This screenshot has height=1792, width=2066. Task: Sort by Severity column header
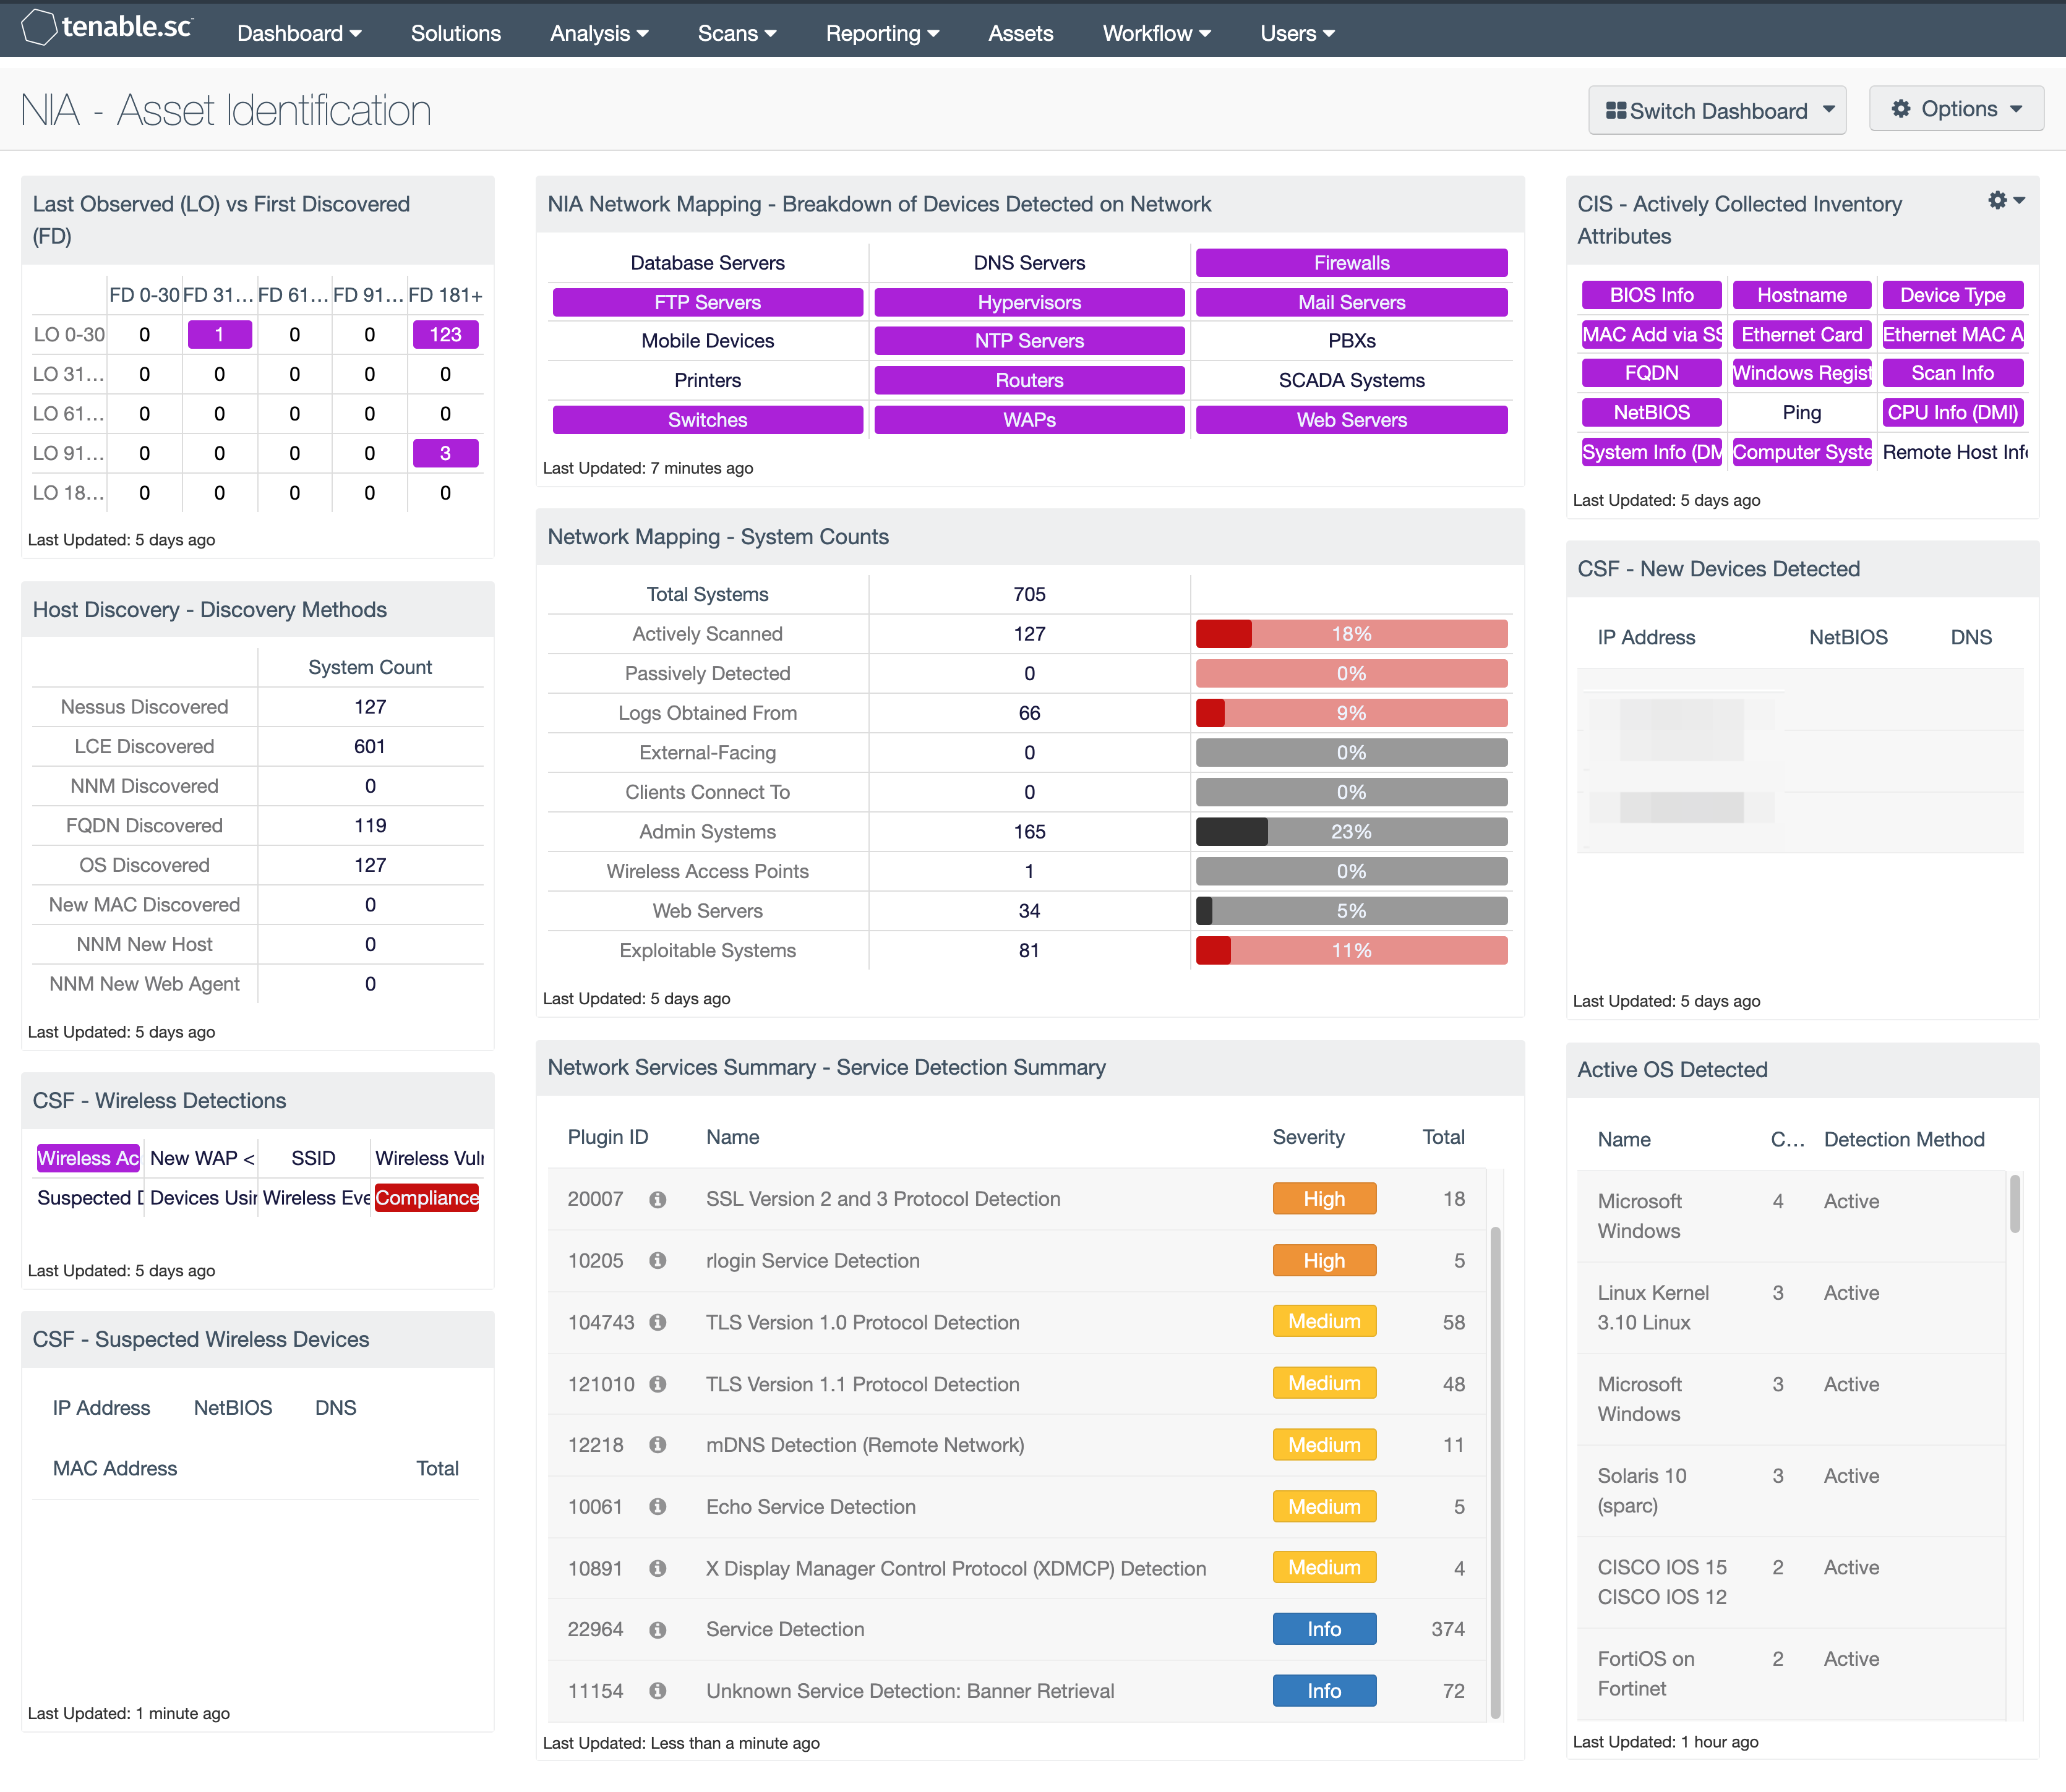1308,1137
